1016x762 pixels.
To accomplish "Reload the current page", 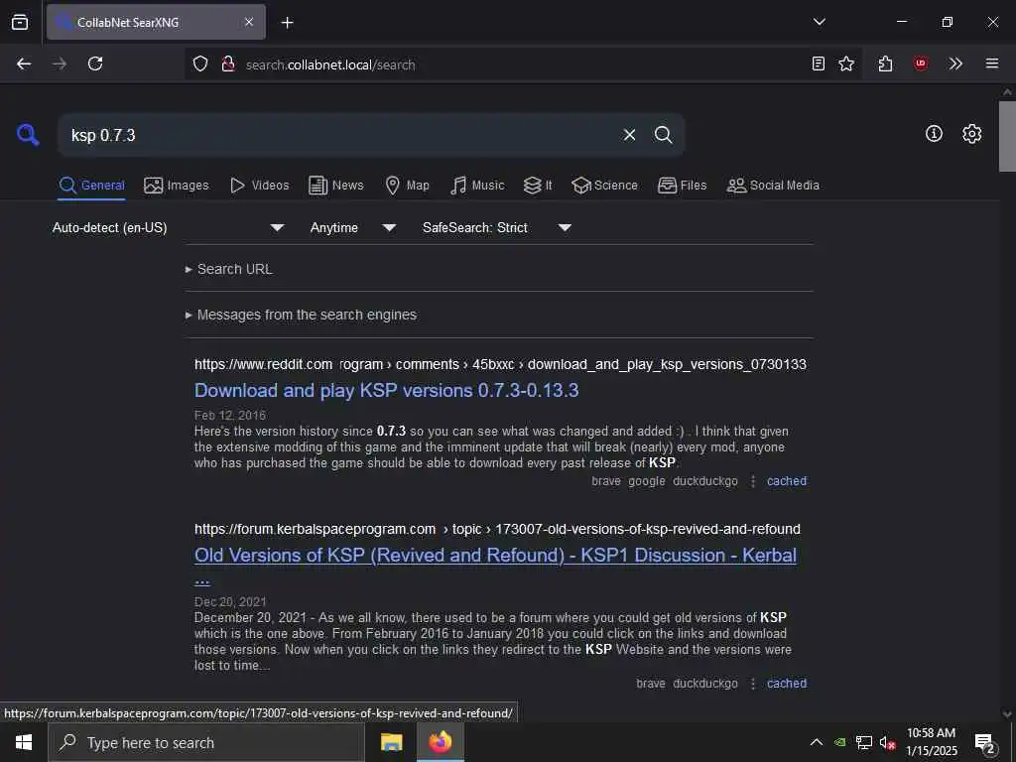I will 95,63.
